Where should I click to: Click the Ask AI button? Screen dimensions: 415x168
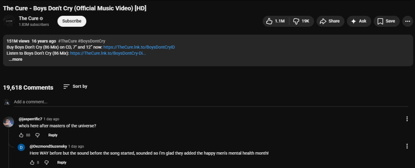click(359, 21)
